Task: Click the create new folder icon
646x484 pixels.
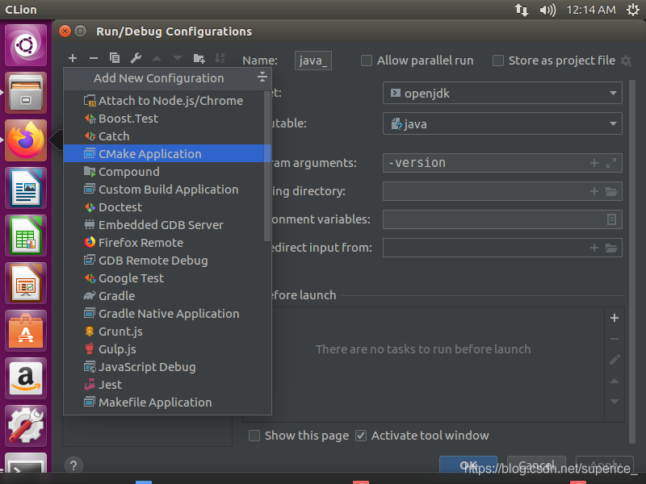Action: tap(199, 58)
